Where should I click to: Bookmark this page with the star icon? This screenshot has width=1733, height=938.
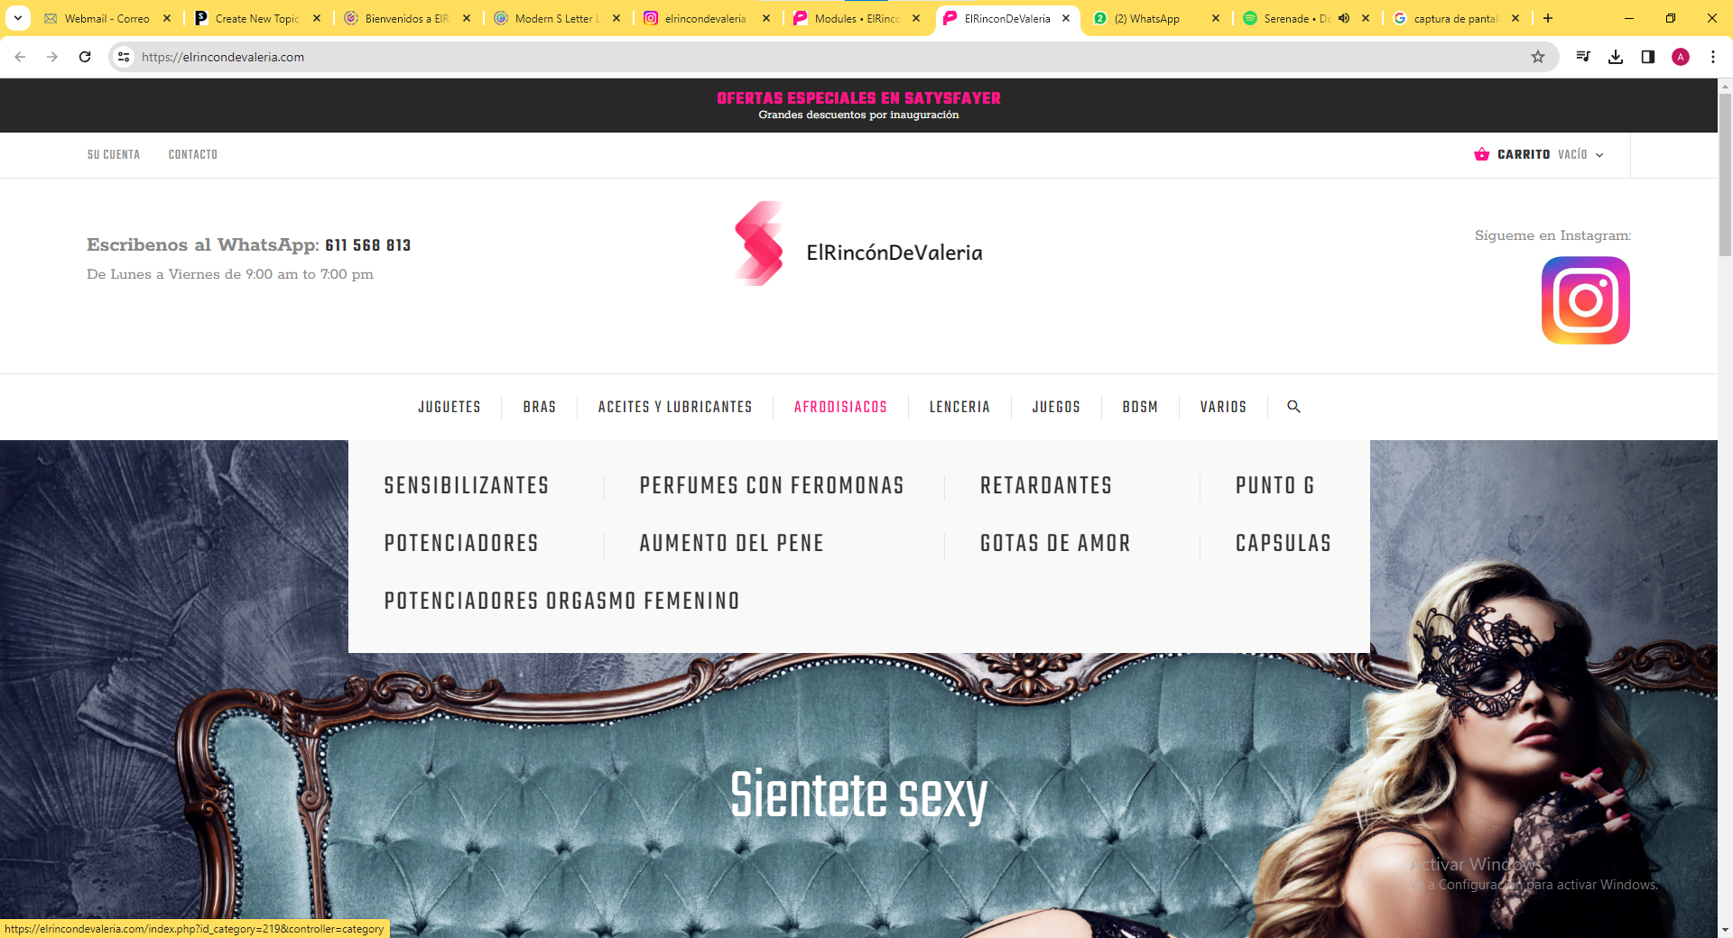1538,57
